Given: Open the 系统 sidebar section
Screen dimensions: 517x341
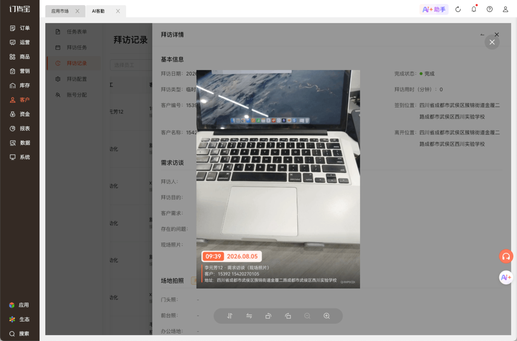Looking at the screenshot, I should (20, 157).
